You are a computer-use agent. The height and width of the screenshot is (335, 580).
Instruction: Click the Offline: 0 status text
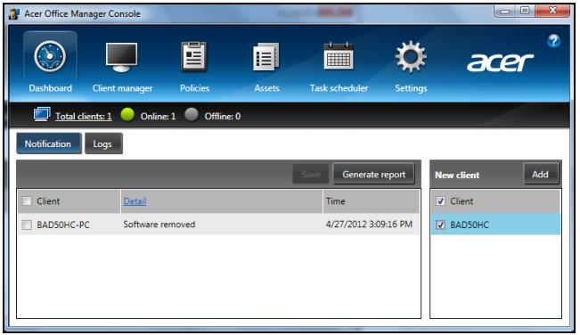[x=223, y=116]
